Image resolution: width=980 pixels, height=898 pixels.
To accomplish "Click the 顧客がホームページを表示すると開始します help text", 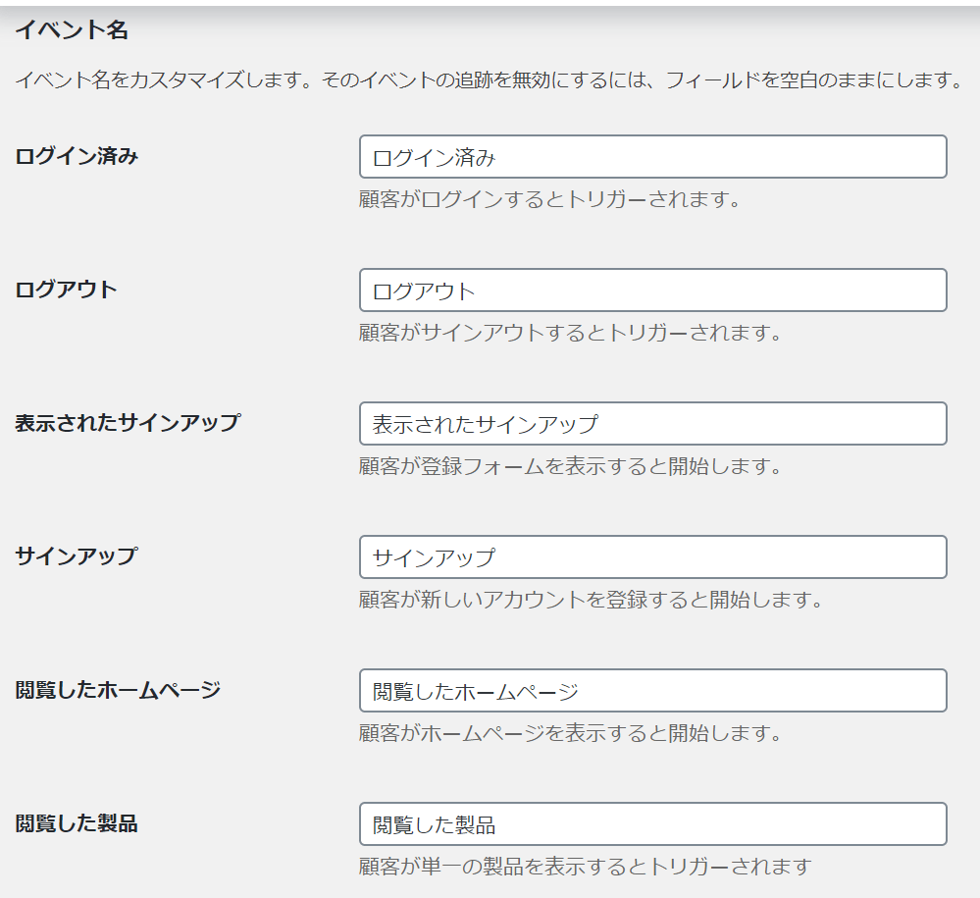I will click(x=571, y=732).
